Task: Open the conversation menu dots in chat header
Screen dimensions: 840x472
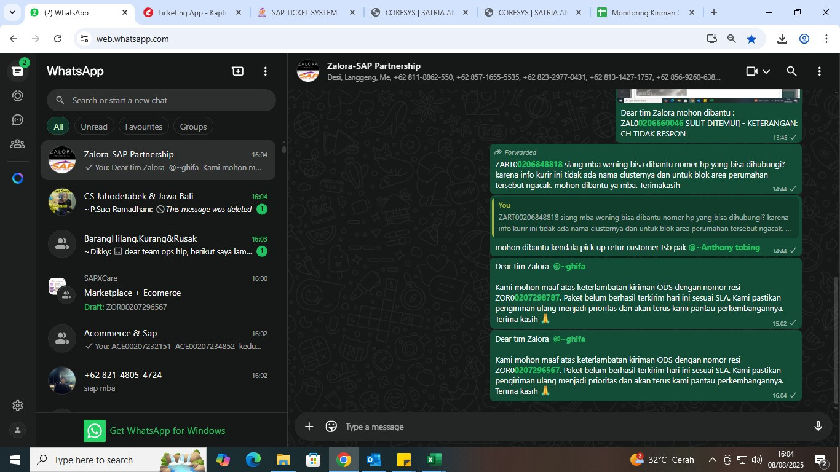Action: tap(819, 71)
